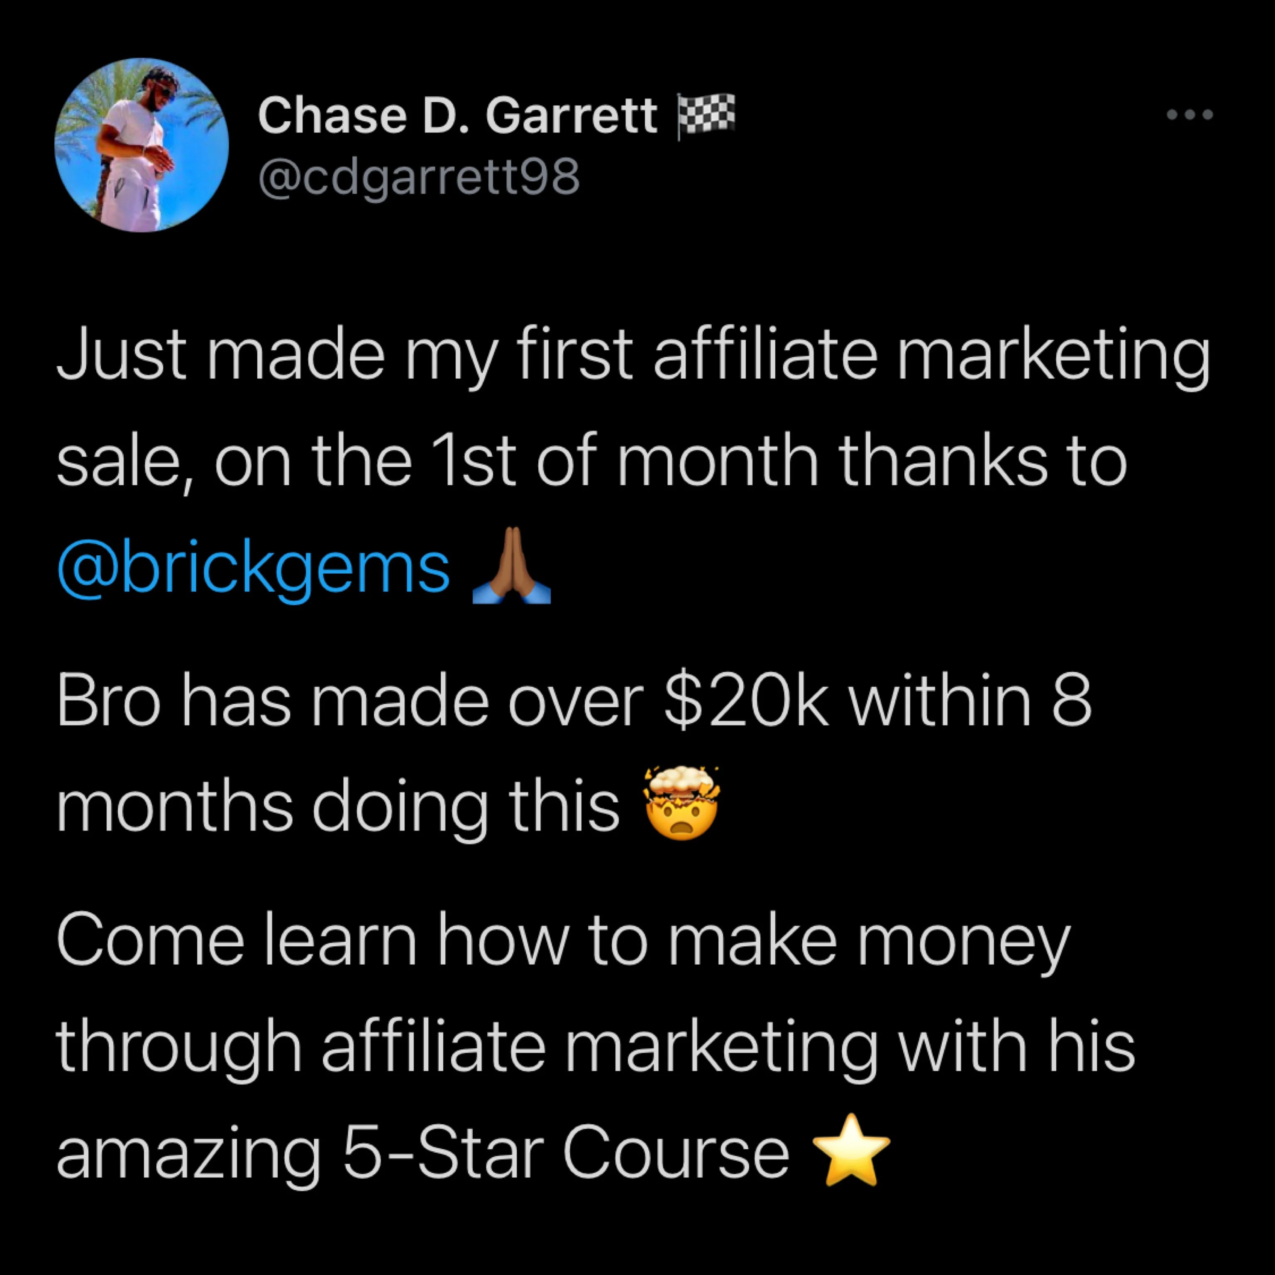
Task: Open the tweet's three-dot more options menu
Action: click(x=1189, y=115)
